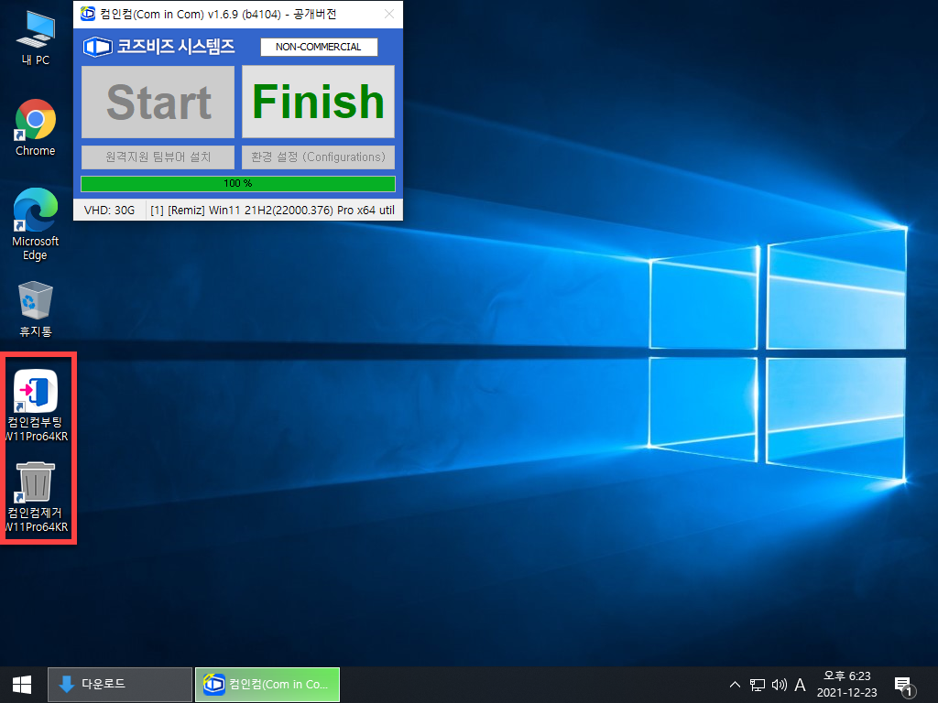Click the 100 % progress bar

pos(238,183)
